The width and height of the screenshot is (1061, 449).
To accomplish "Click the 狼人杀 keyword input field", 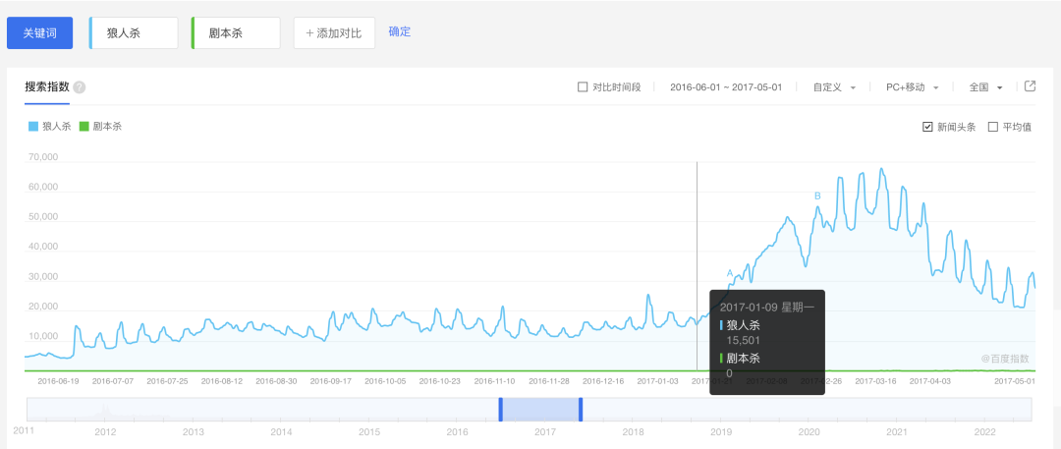I will point(135,33).
